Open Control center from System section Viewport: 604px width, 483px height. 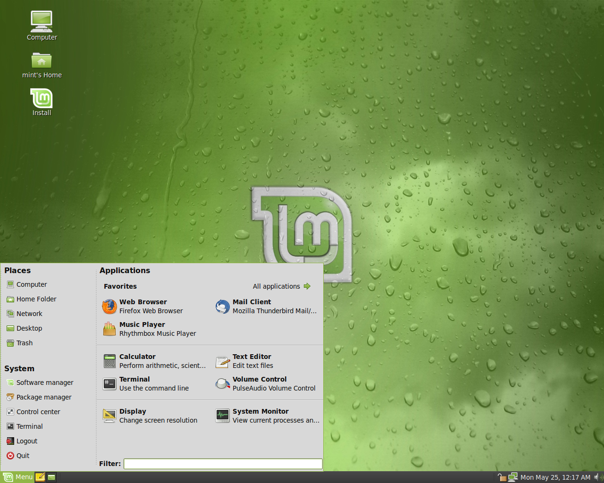pyautogui.click(x=34, y=412)
